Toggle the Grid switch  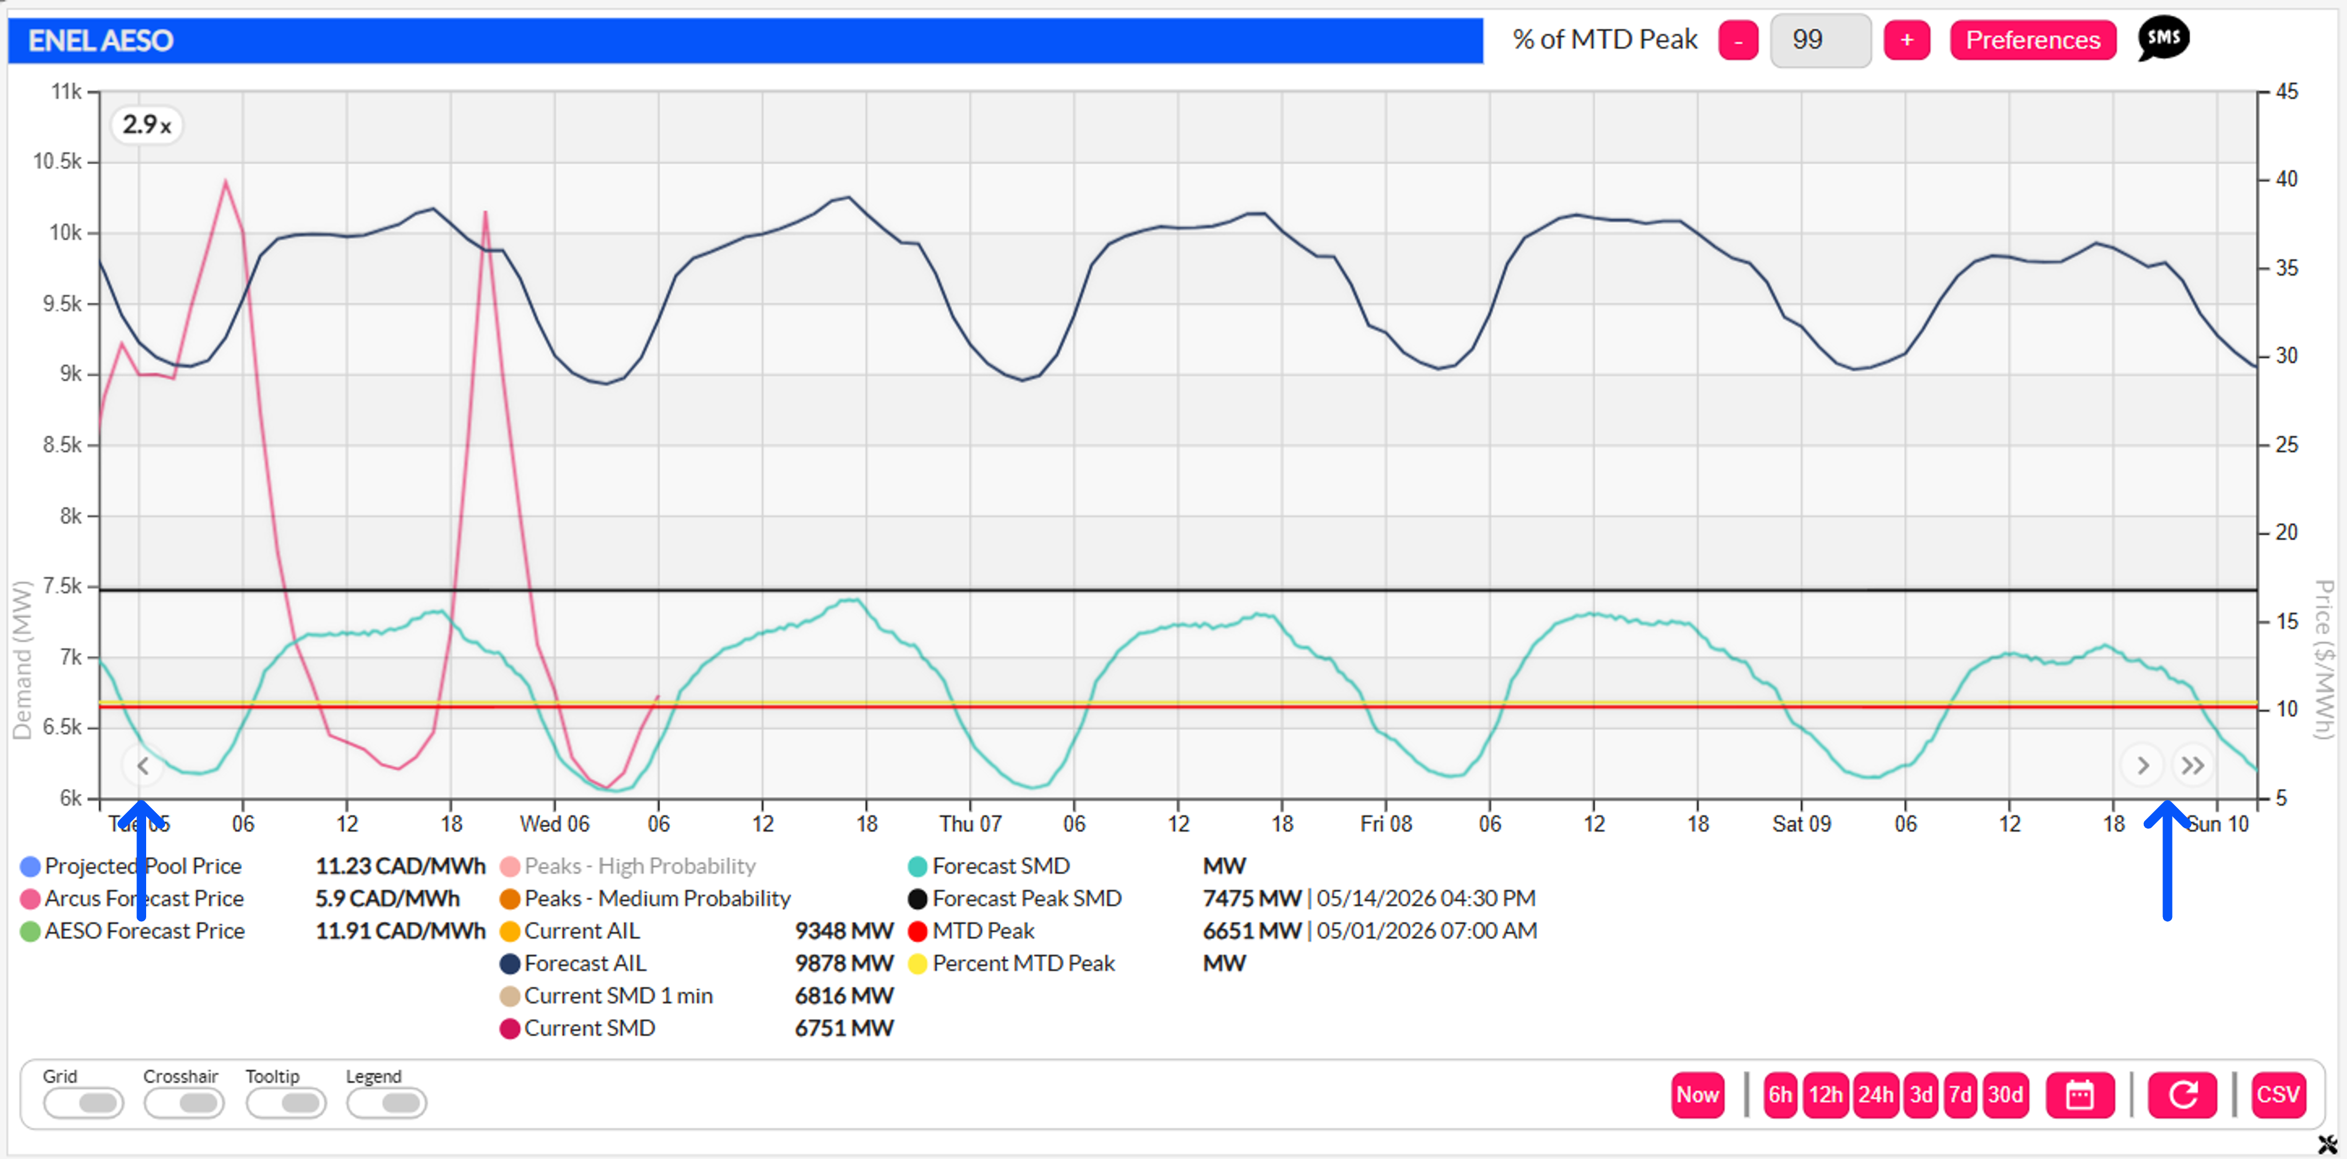coord(84,1102)
